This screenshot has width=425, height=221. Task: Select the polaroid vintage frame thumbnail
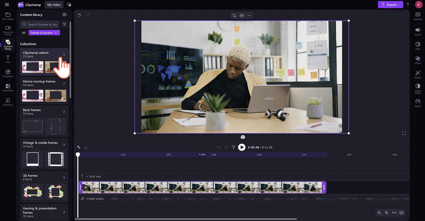pos(33,159)
